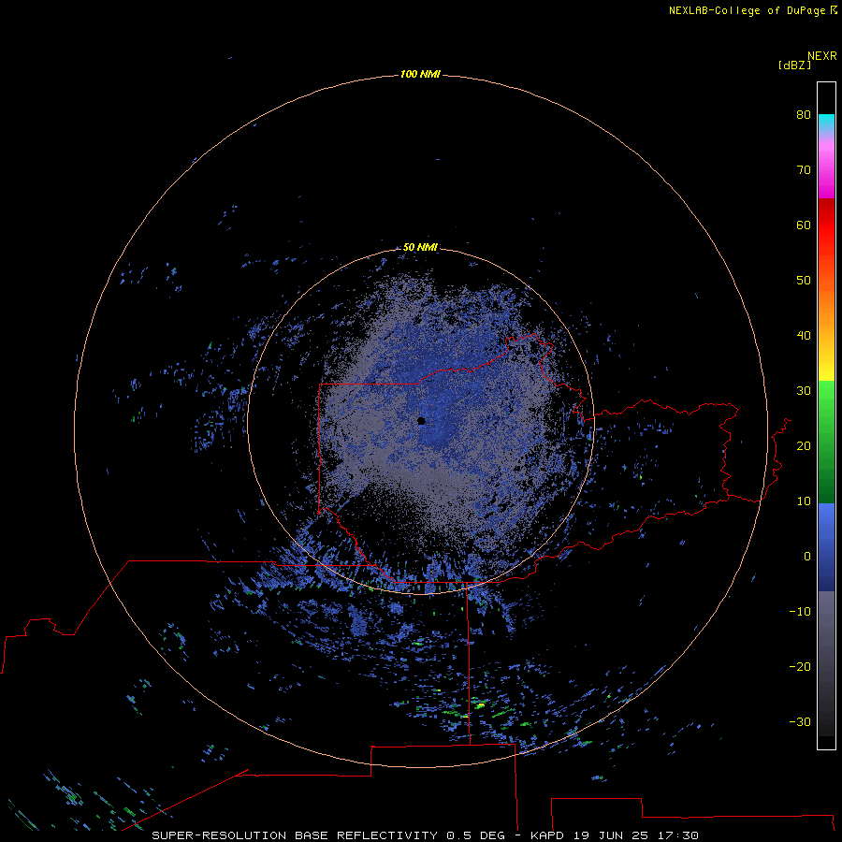
Task: Click the 0 dBZ scale value
Action: [x=807, y=557]
